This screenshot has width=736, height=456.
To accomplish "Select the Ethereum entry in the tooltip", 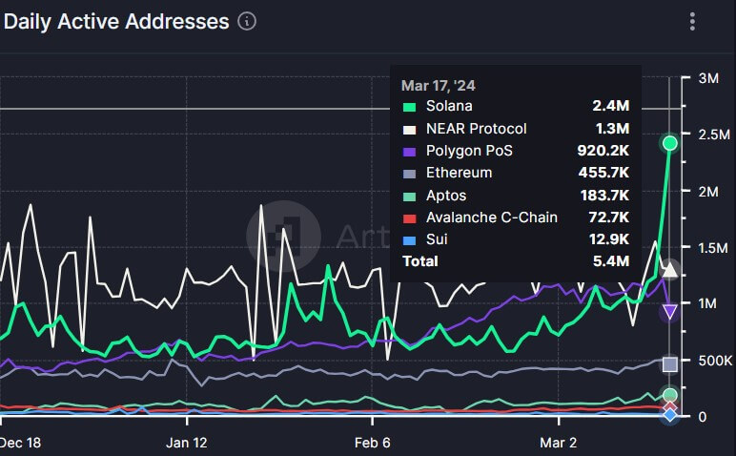I will coord(515,173).
